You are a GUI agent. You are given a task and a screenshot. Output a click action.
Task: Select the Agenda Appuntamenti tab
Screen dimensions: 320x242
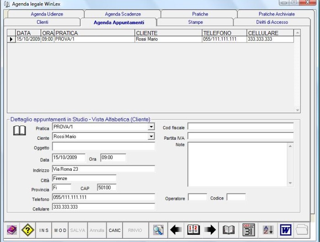[x=119, y=22]
